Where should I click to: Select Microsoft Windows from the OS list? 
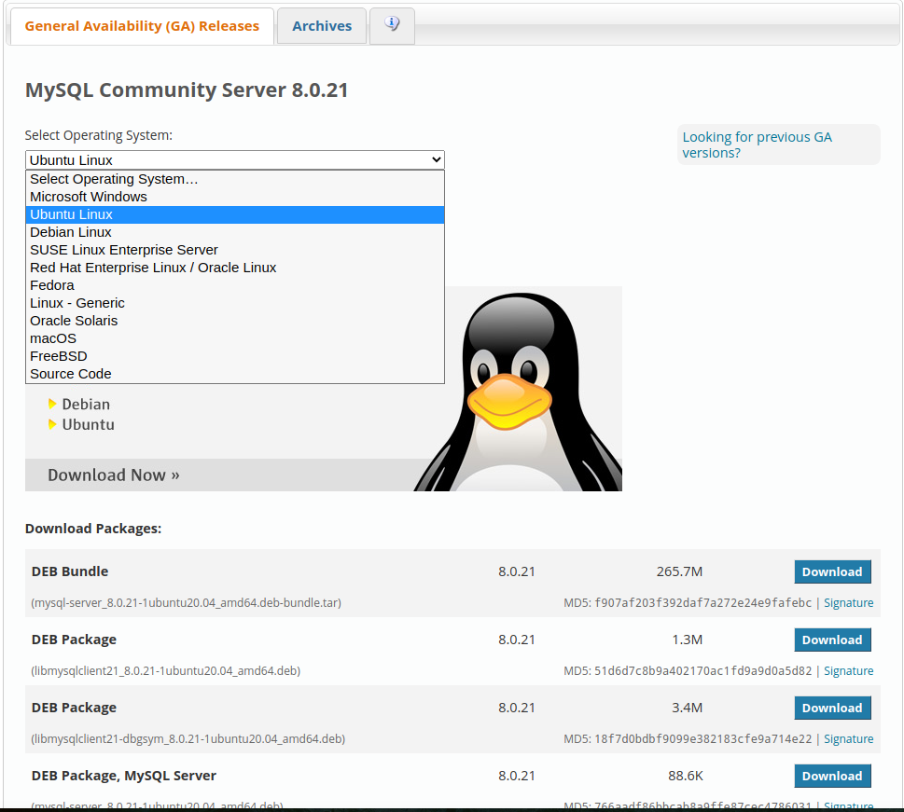click(89, 197)
